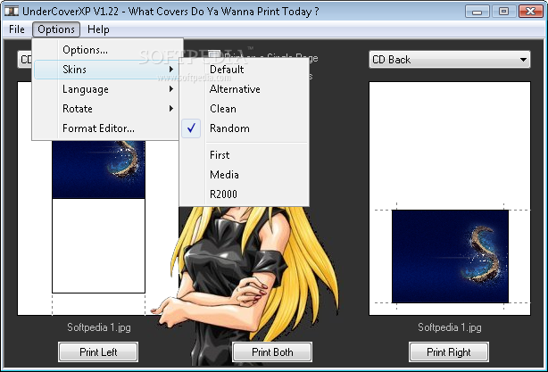Open the Help menu
548x372 pixels.
[x=98, y=29]
